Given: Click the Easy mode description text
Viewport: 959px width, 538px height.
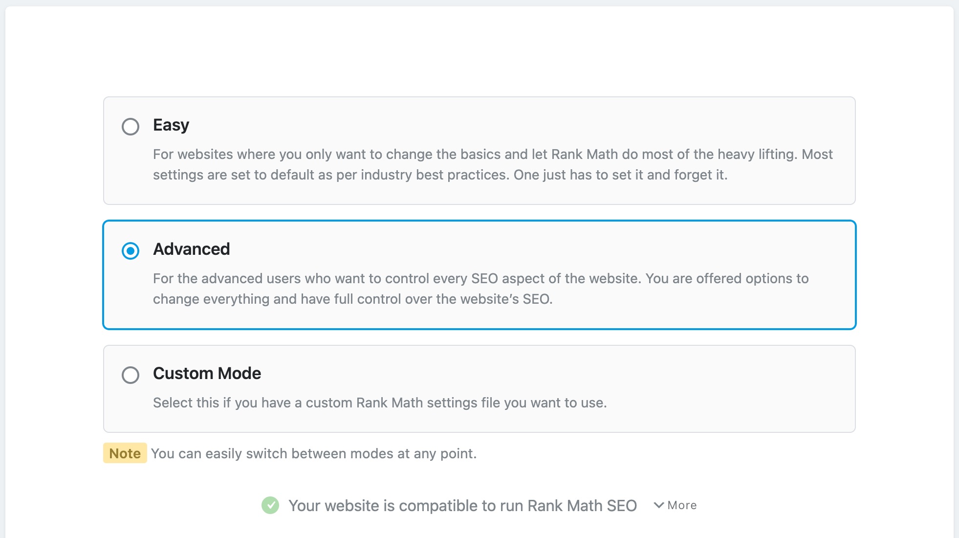Looking at the screenshot, I should pyautogui.click(x=492, y=164).
